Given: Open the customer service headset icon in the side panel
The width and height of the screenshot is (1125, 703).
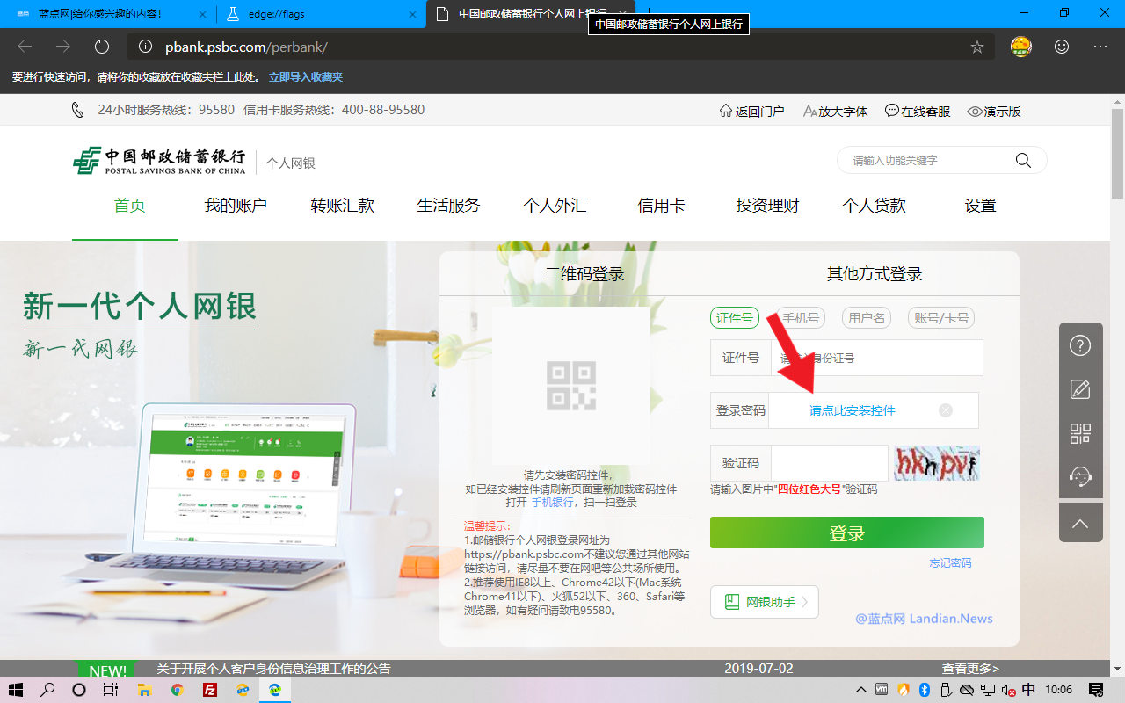Looking at the screenshot, I should click(1080, 477).
